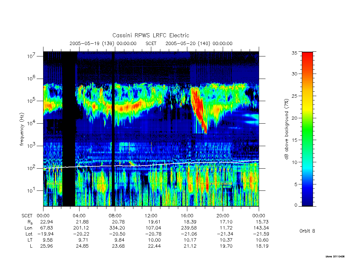345x258 pixels.
Task: Click the plot title 'Cassini RPWS LRFC Electric'
Action: coord(151,35)
